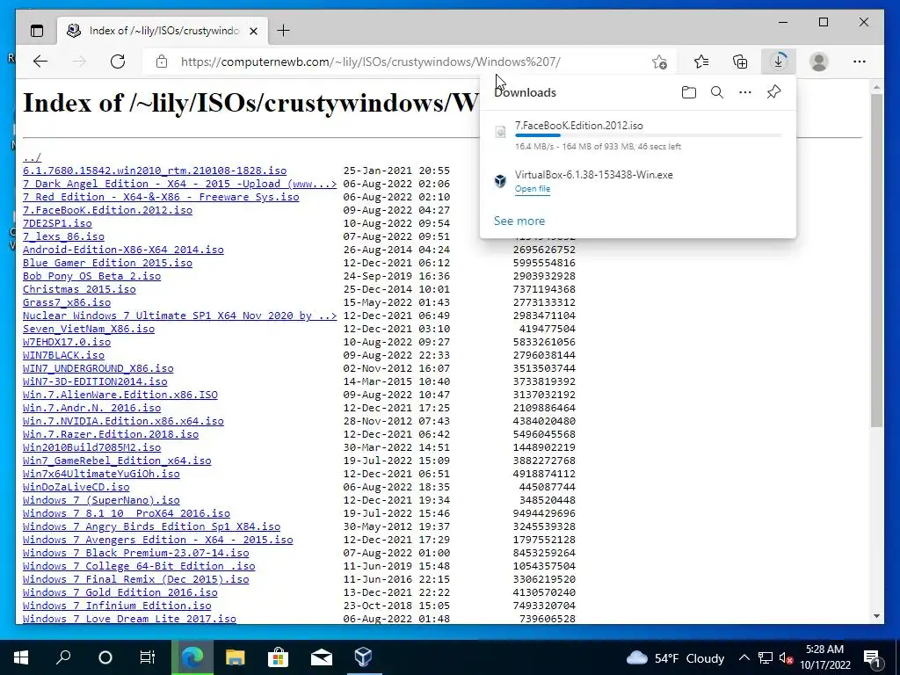Open Windows 7 Angry Birds Edition link
The width and height of the screenshot is (900, 675).
point(151,527)
